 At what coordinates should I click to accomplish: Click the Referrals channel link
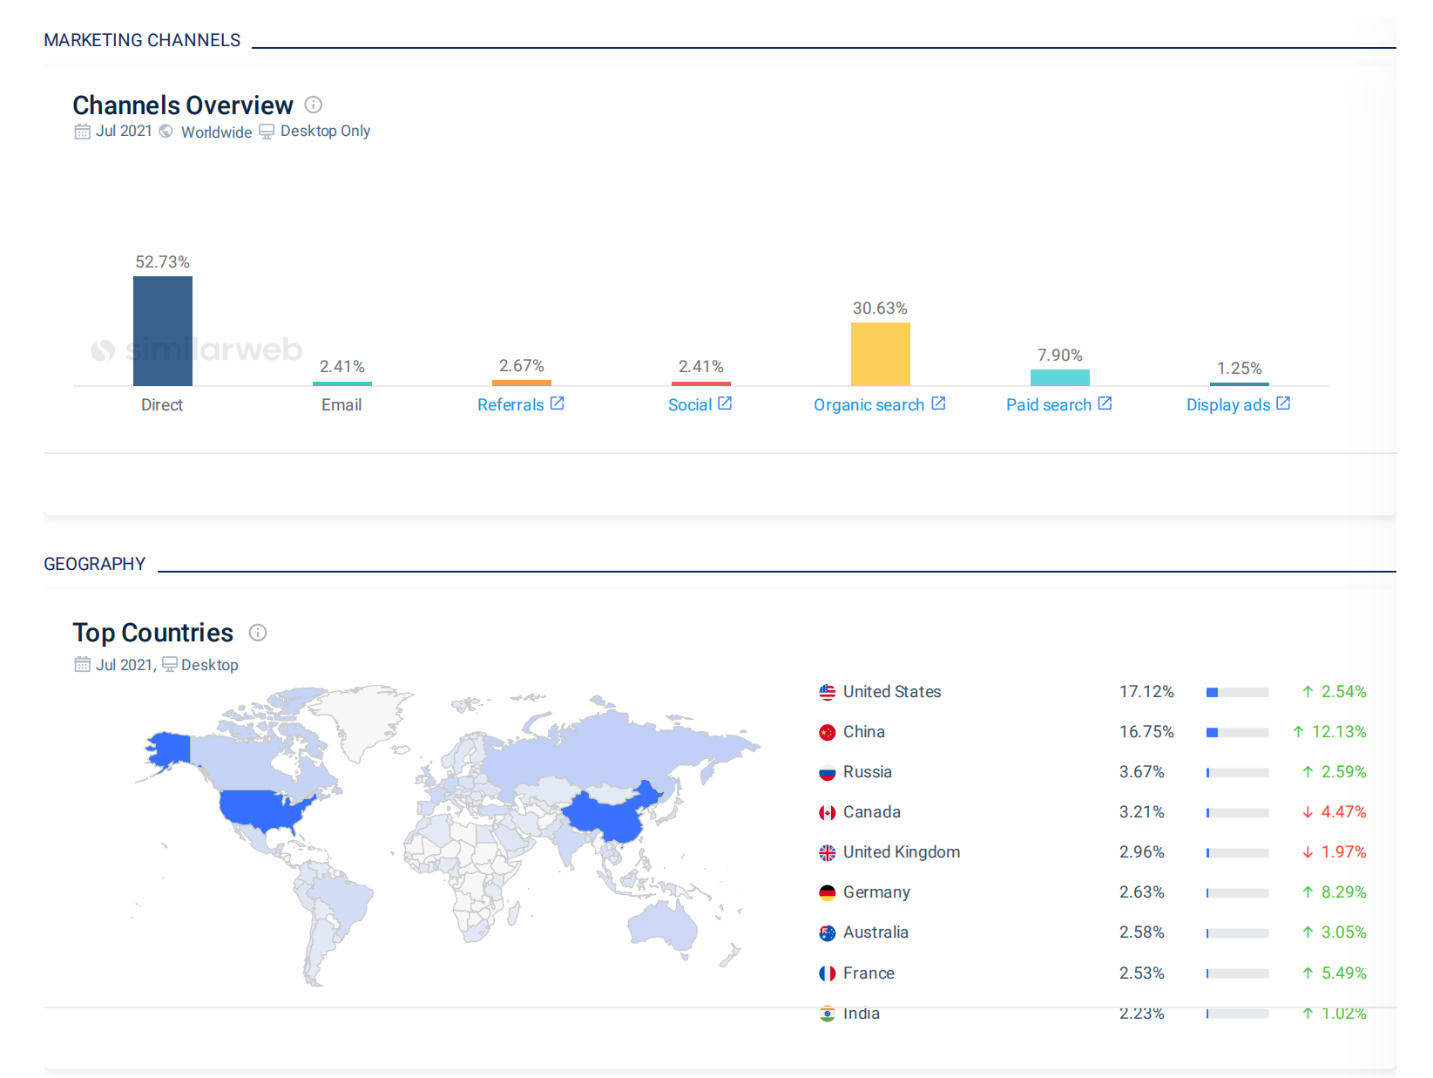pyautogui.click(x=510, y=405)
